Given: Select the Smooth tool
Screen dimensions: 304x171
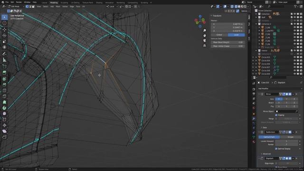Looking at the screenshot, I should coord(4,114).
